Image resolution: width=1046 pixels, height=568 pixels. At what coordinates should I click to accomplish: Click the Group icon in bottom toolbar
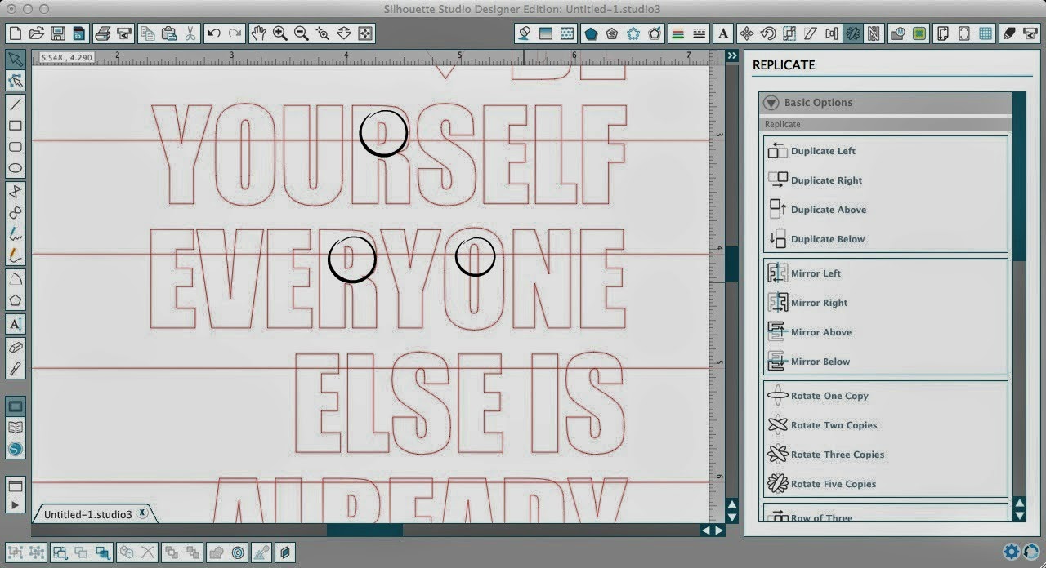click(x=16, y=552)
